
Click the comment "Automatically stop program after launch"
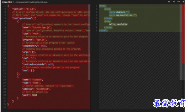(x=48, y=43)
